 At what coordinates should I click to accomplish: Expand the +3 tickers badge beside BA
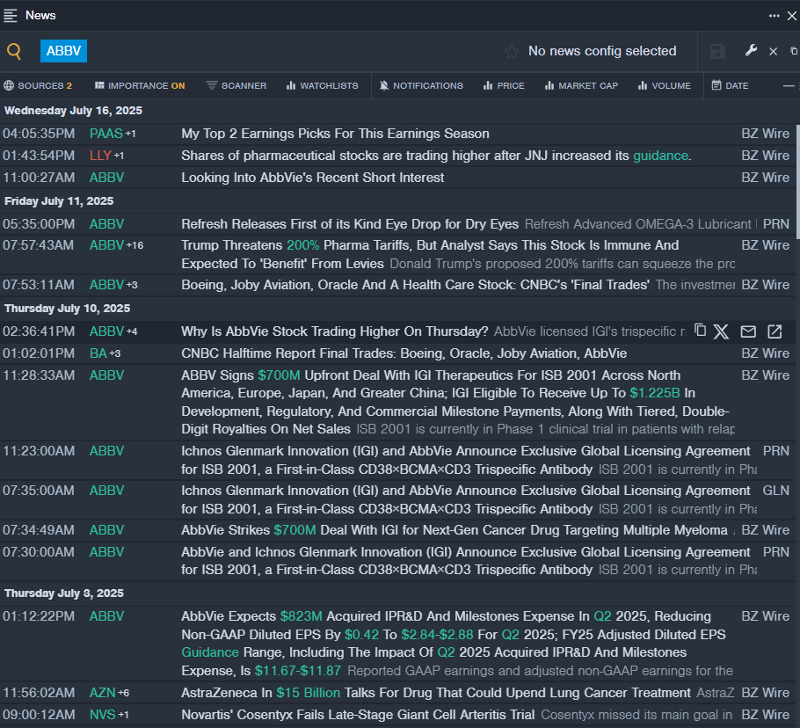[114, 353]
